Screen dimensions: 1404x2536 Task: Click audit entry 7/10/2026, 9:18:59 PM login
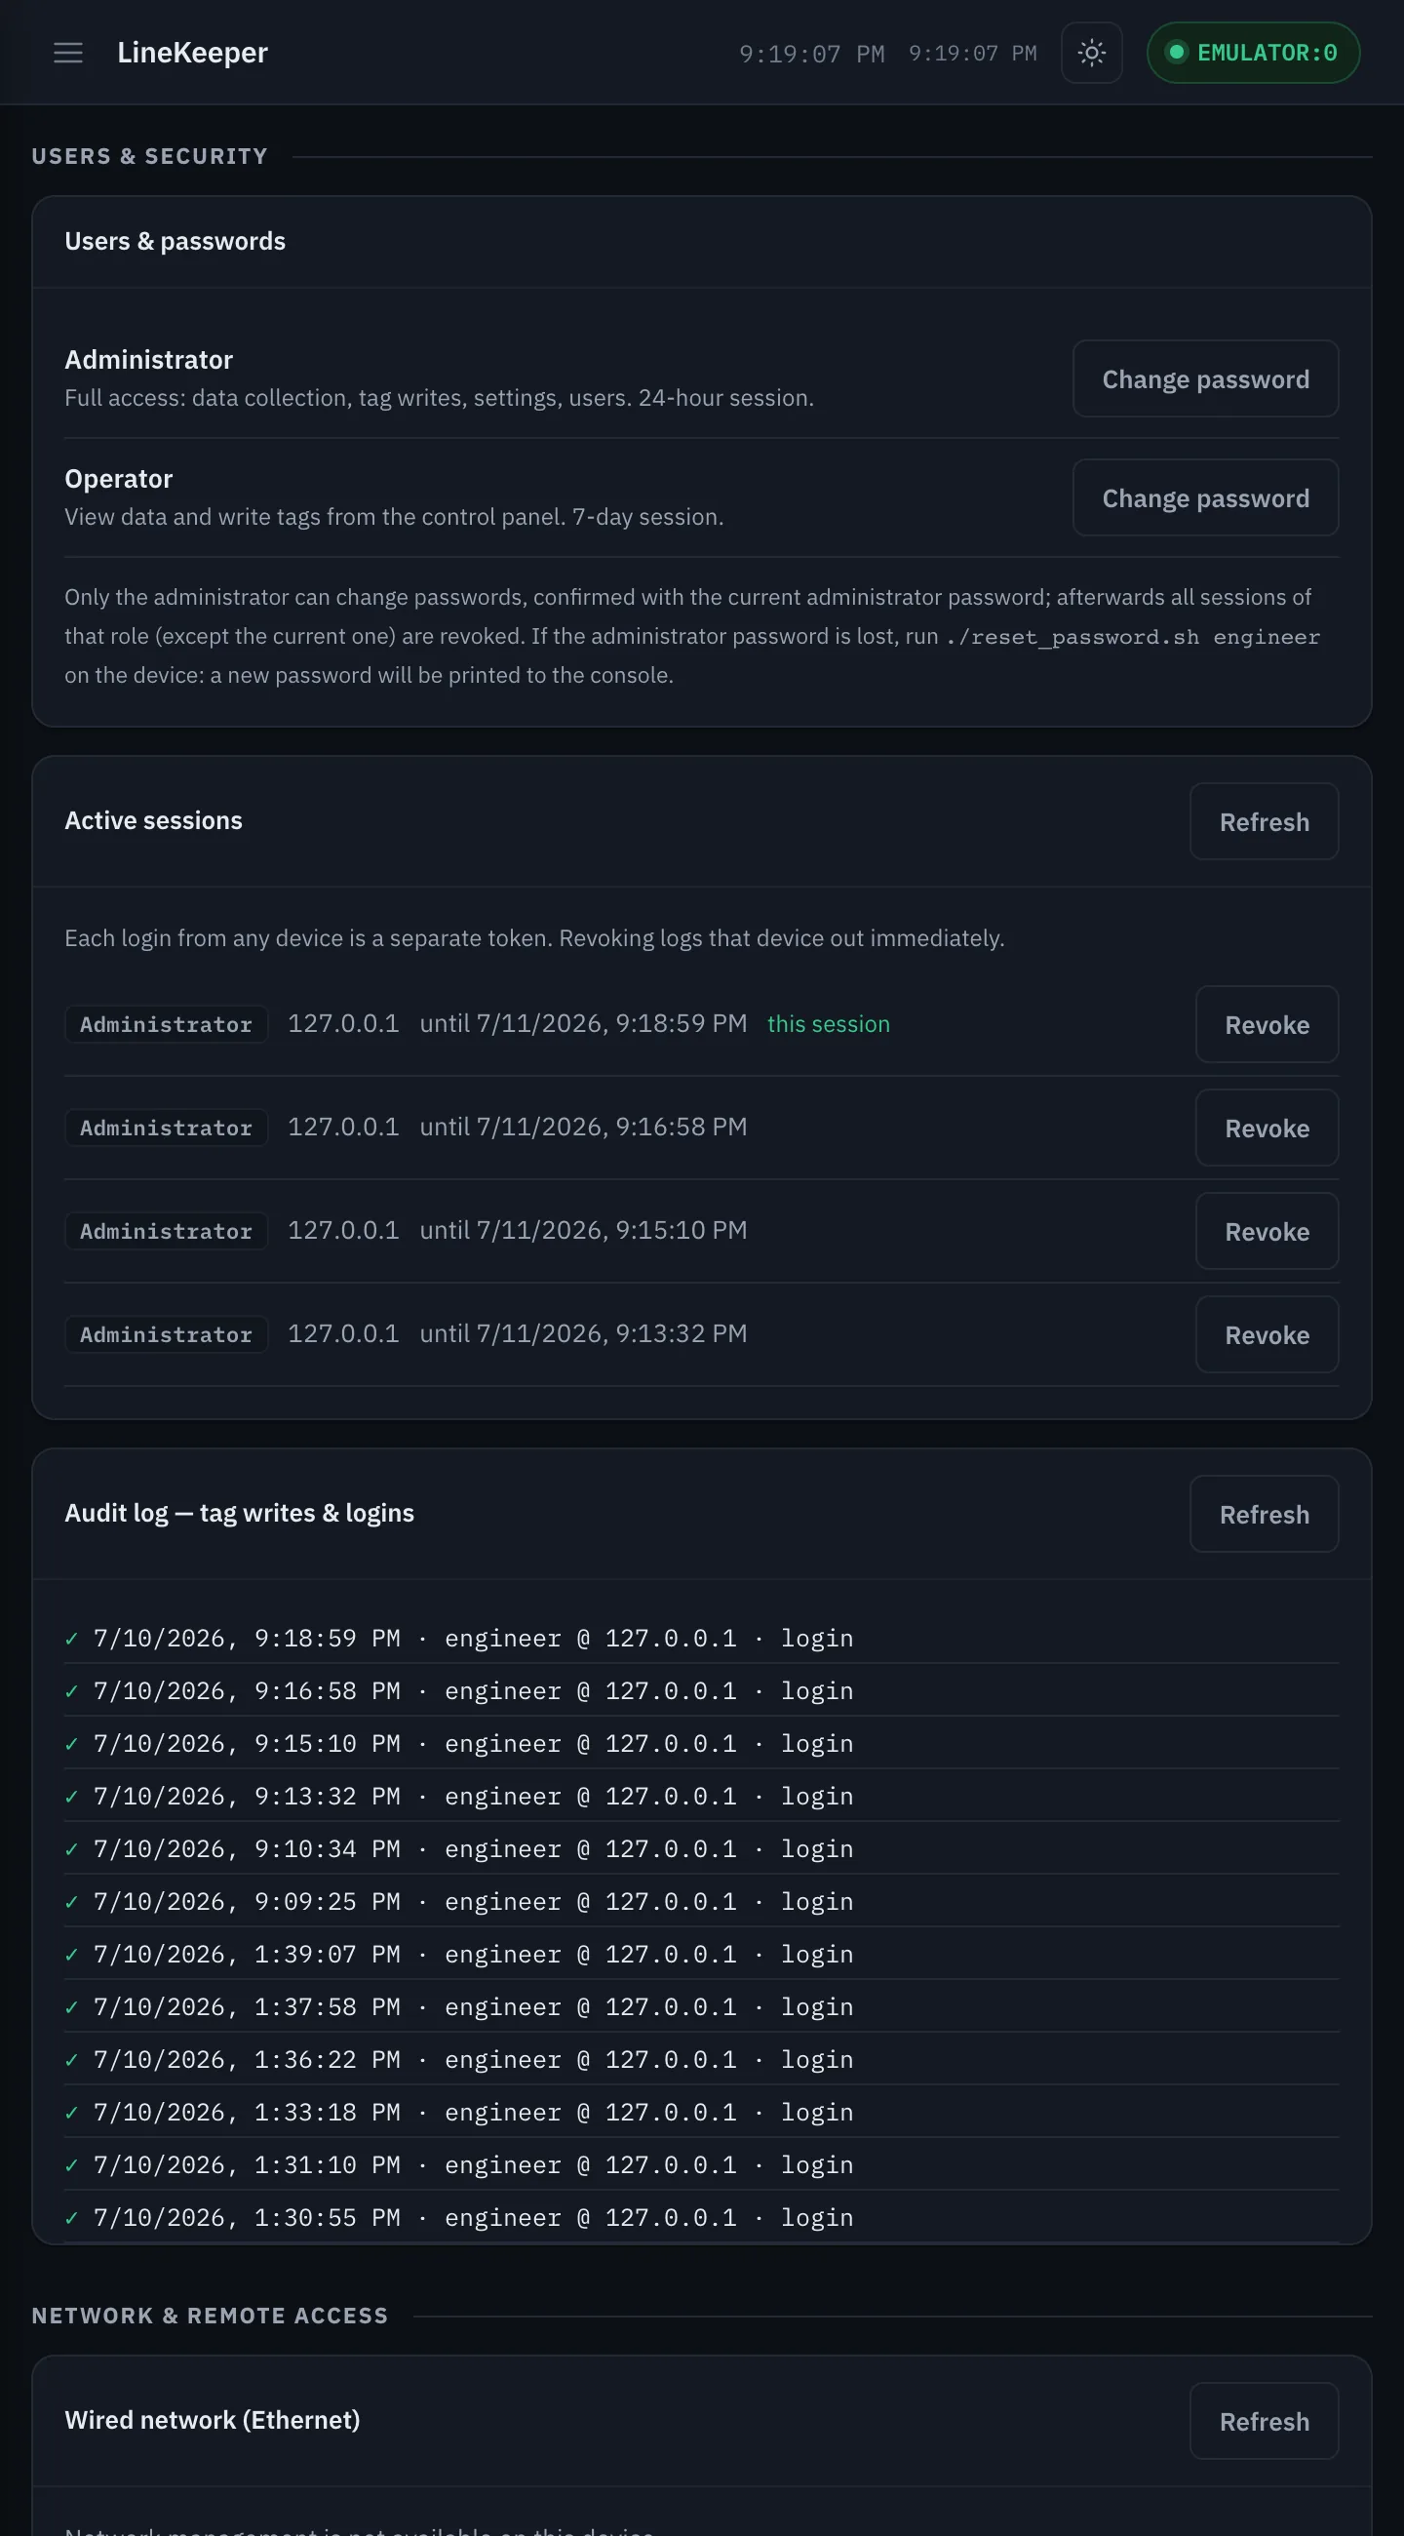(x=700, y=1639)
